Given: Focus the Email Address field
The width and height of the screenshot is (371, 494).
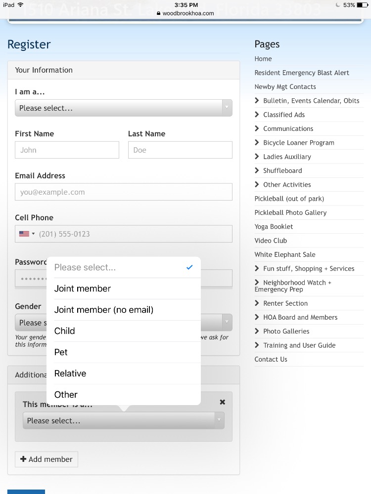Looking at the screenshot, I should click(123, 192).
